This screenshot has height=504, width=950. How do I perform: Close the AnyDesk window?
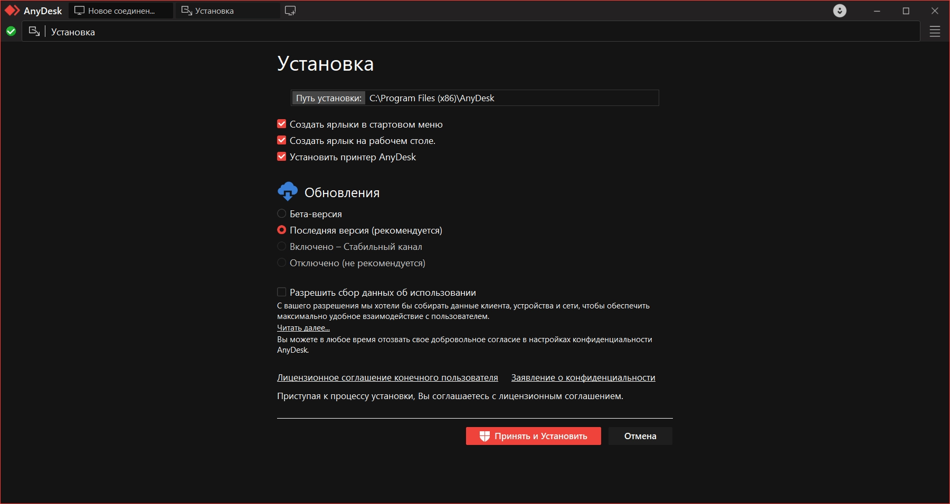(x=935, y=11)
